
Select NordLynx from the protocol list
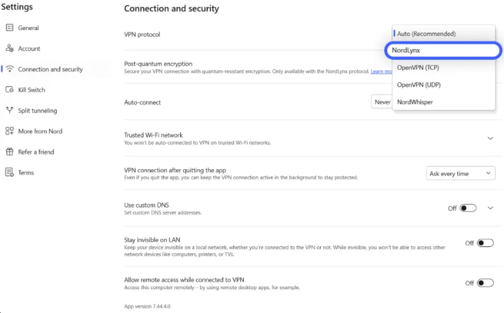click(442, 51)
